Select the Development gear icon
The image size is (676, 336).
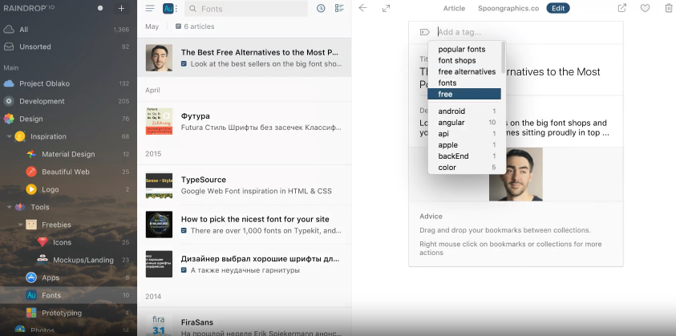(9, 101)
